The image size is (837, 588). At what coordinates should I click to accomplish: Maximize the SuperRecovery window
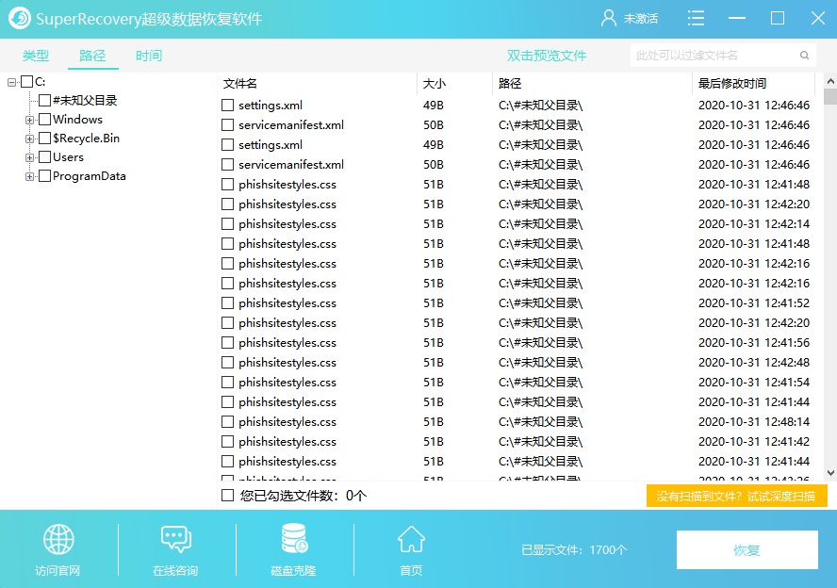pyautogui.click(x=778, y=19)
